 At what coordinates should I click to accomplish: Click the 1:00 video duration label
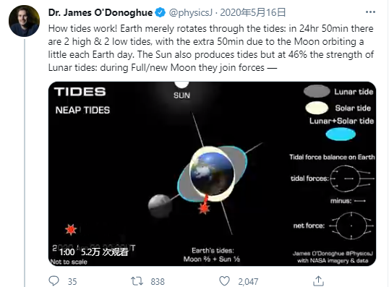point(67,252)
